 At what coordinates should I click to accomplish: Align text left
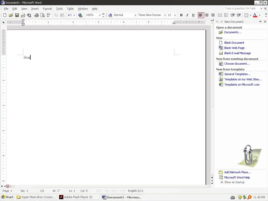[201, 15]
